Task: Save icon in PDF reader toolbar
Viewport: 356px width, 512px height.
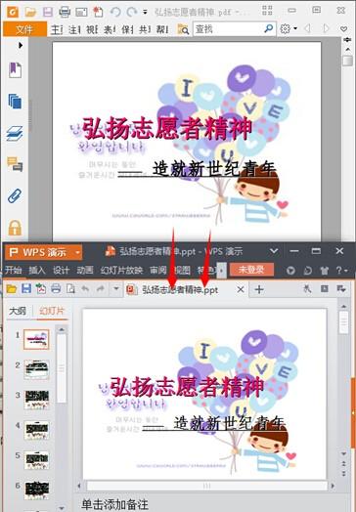Action: [48, 12]
